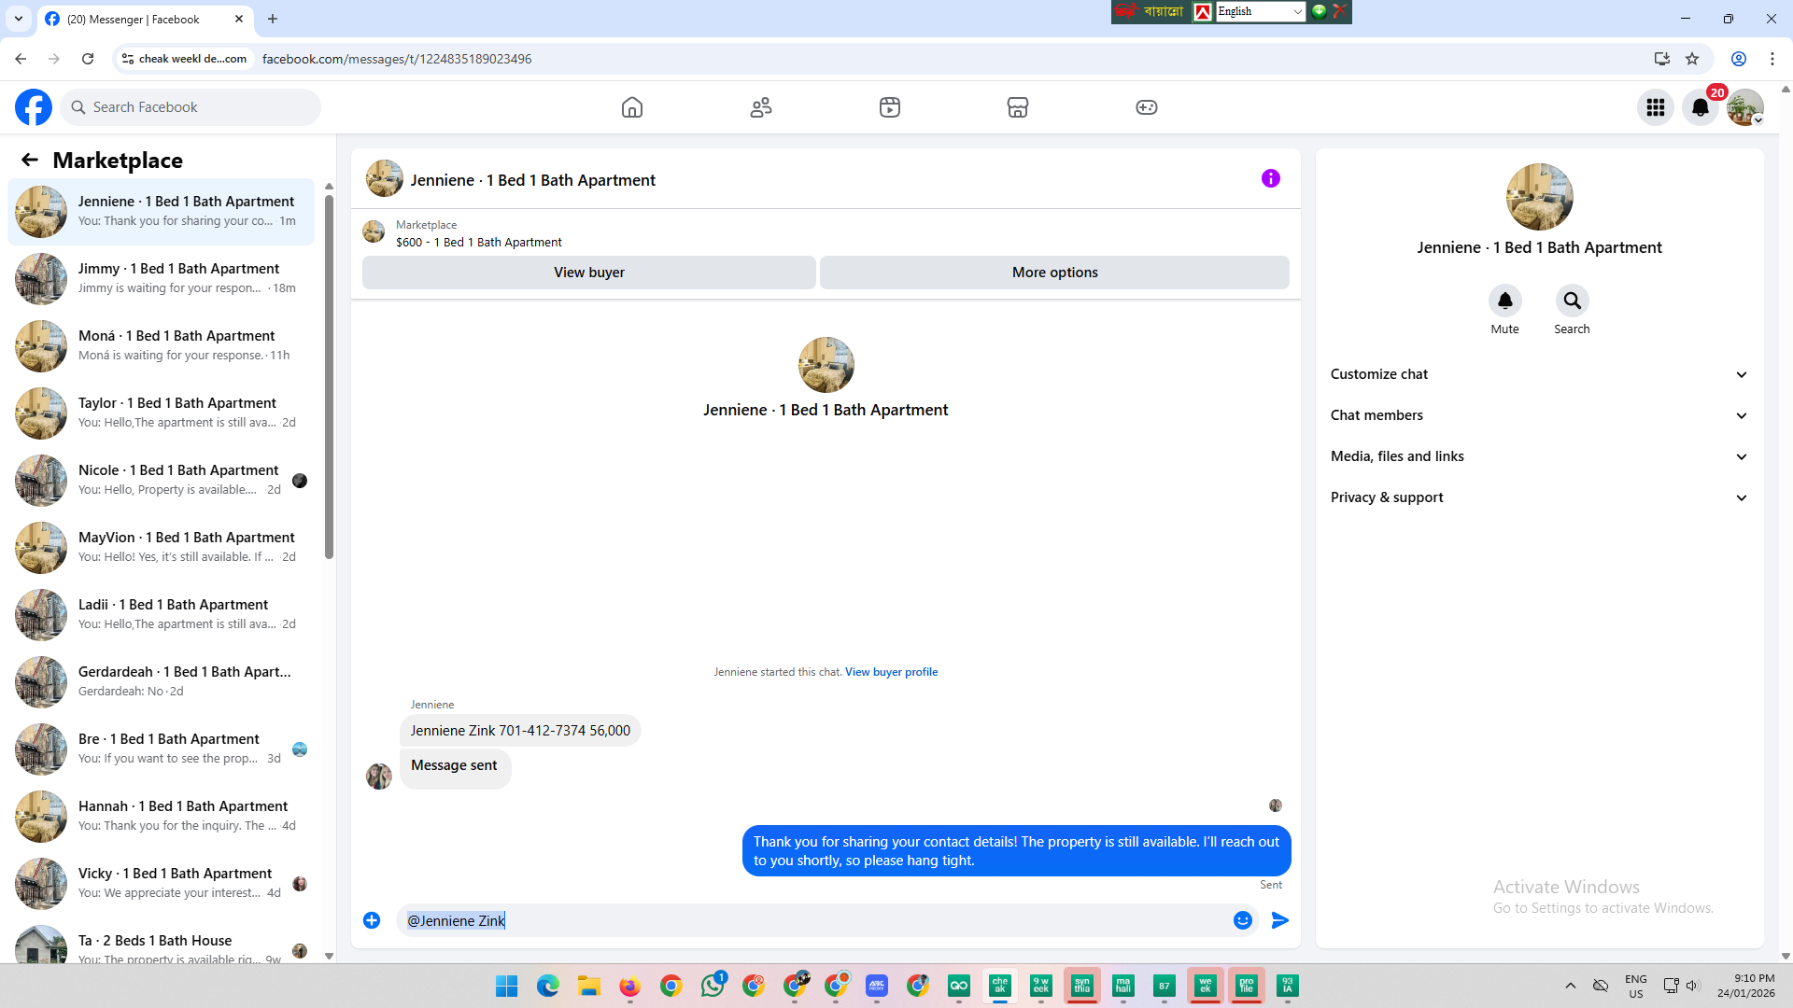Image resolution: width=1793 pixels, height=1008 pixels.
Task: Open the emoji picker in message box
Action: [x=1243, y=920]
